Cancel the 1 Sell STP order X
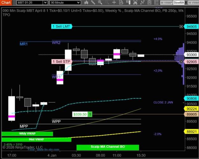Screen dimensions: 199x159 click(181, 62)
